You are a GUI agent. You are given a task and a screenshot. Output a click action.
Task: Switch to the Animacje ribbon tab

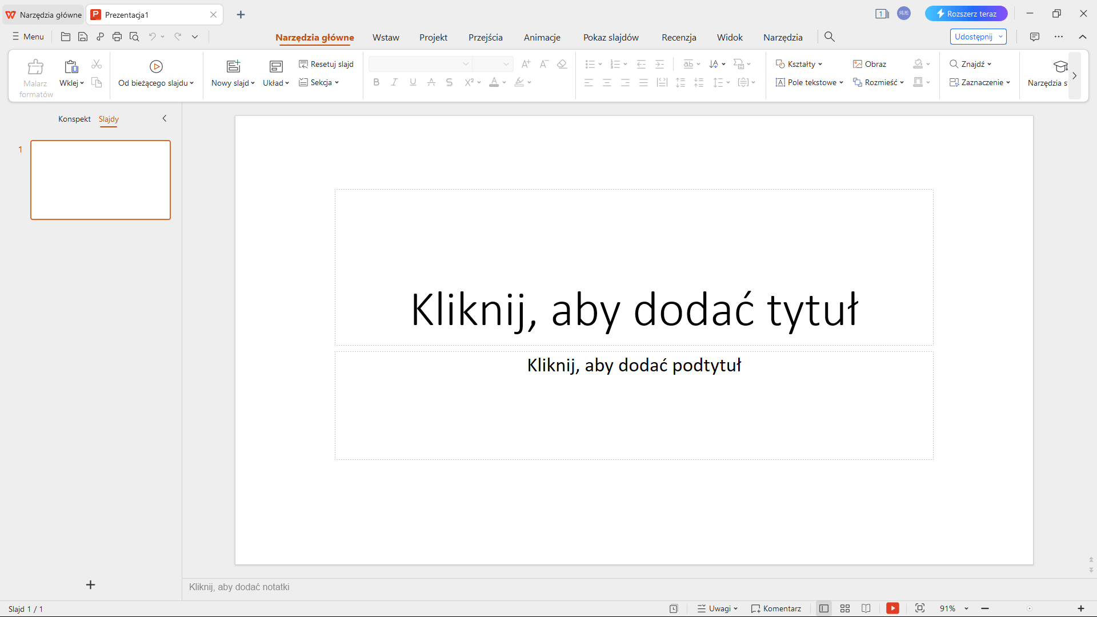(542, 37)
